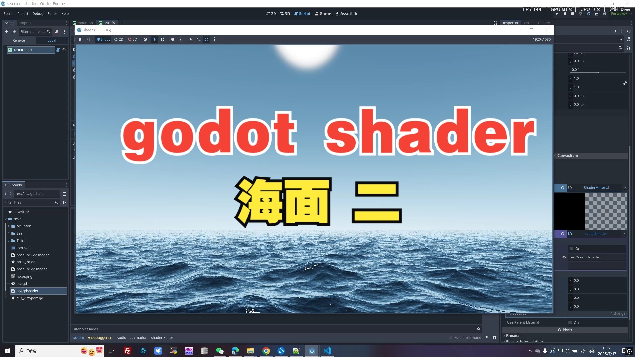635x357 pixels.
Task: Click the attach script icon in Scene dock
Action: (57, 32)
